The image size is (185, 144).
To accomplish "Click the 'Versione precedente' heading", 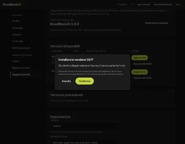I will [x=67, y=95].
